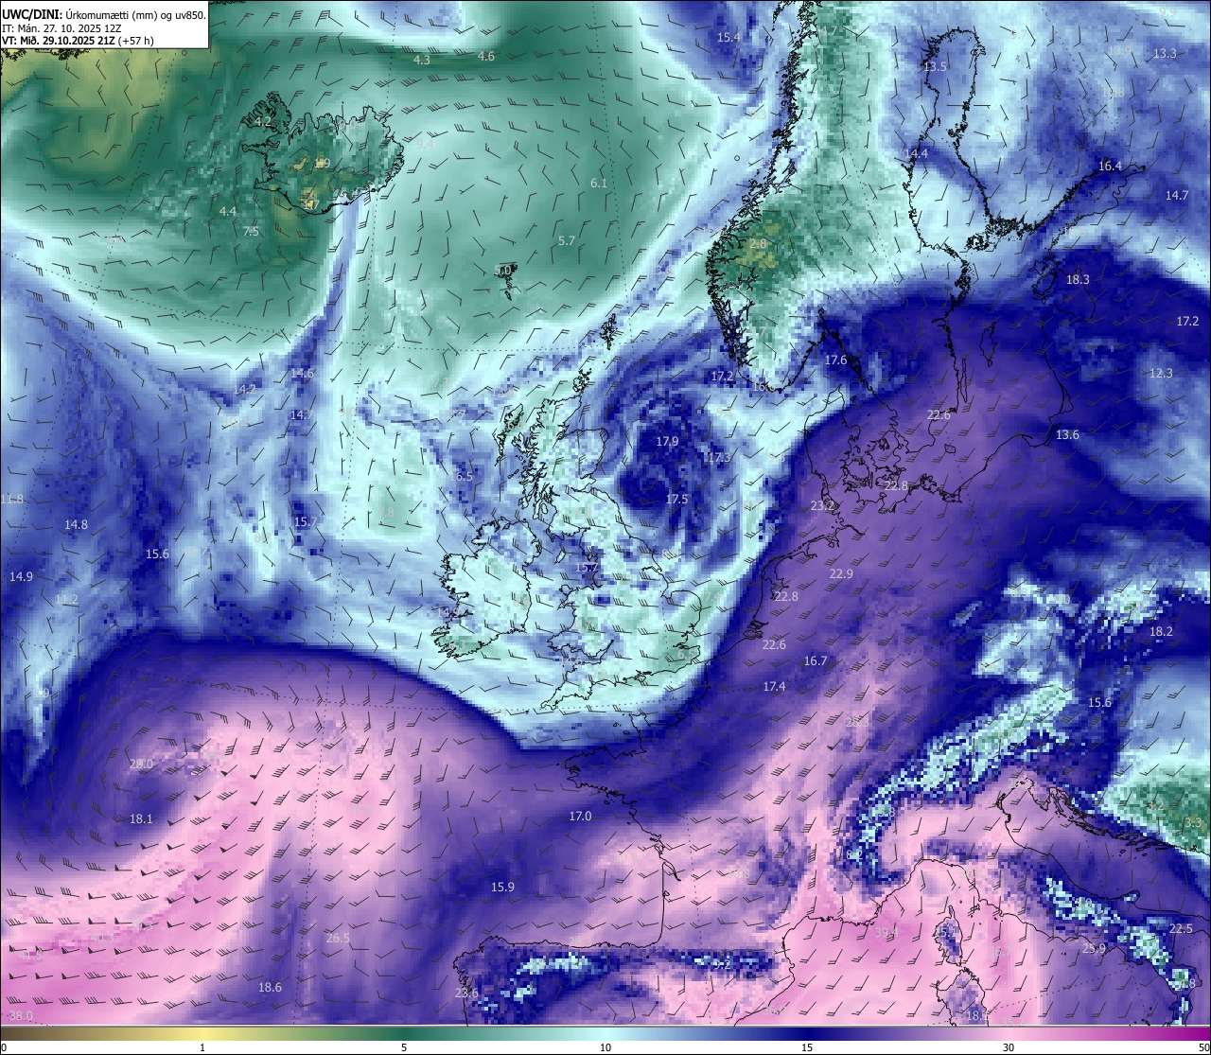Image resolution: width=1211 pixels, height=1055 pixels.
Task: Click the map value '17.4'
Action: [774, 687]
